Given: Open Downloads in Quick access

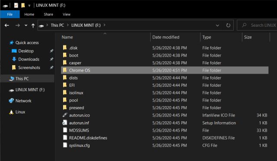Looking at the screenshot, I should point(26,59).
